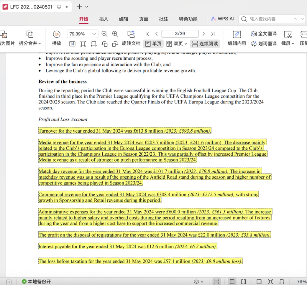
Task: Click the Rotate document icon
Action: pyautogui.click(x=131, y=34)
